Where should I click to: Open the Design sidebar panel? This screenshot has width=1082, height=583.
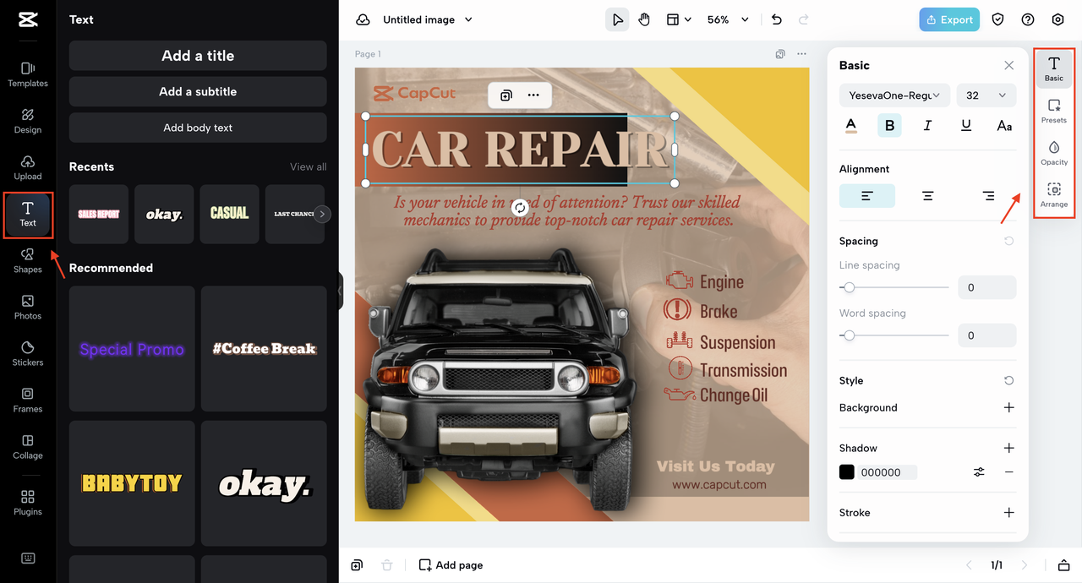coord(28,120)
